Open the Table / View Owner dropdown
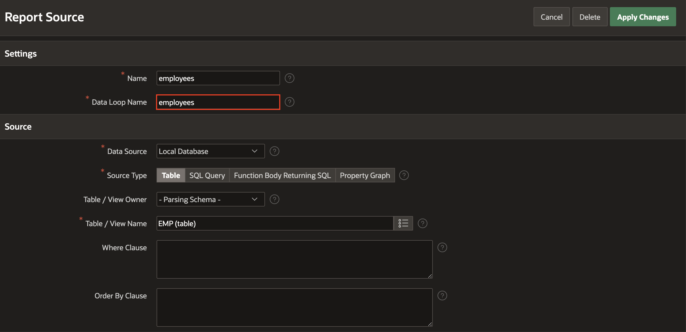686x332 pixels. (210, 199)
